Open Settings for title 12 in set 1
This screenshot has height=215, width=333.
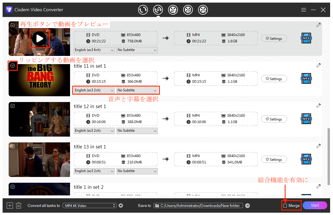point(274,119)
